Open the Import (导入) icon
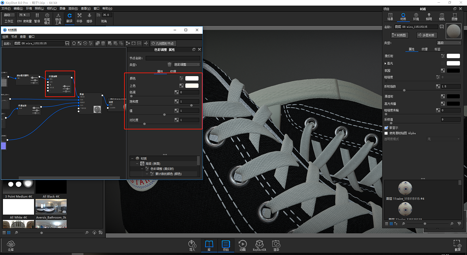The image size is (467, 255). point(192,245)
